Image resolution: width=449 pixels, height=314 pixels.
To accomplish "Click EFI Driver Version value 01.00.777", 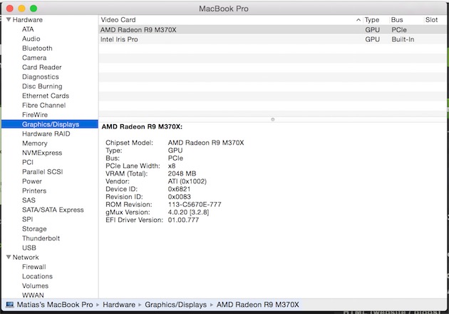I will [183, 220].
